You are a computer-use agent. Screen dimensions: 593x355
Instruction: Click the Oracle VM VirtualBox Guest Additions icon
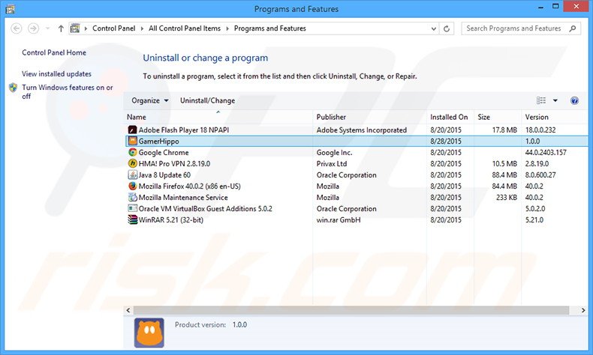point(132,209)
